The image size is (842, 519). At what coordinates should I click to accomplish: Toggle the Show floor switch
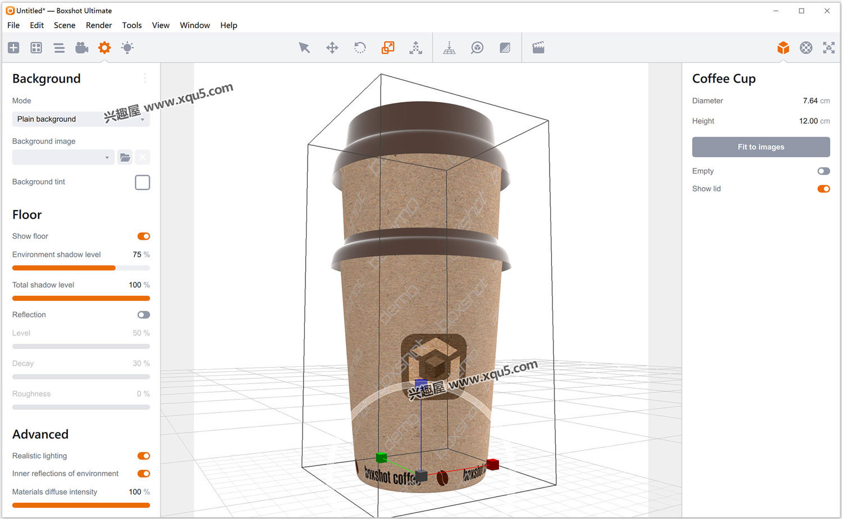click(x=144, y=236)
